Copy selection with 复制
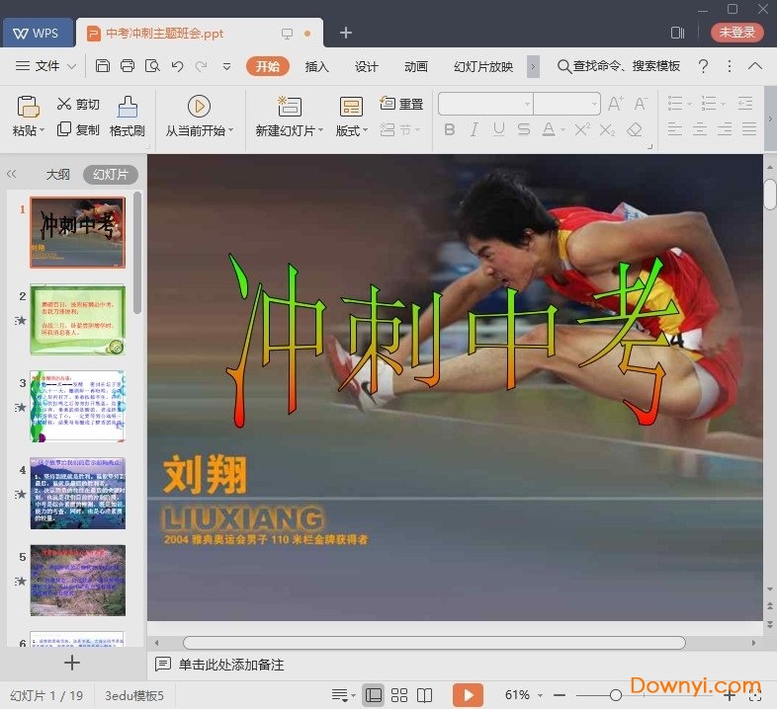Screen dimensions: 777x709 click(78, 129)
